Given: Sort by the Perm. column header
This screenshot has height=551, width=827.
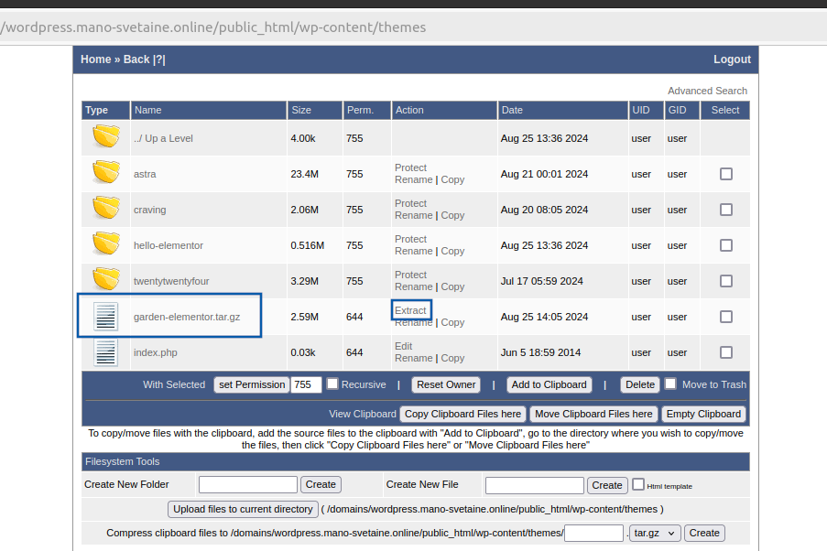Looking at the screenshot, I should [360, 110].
